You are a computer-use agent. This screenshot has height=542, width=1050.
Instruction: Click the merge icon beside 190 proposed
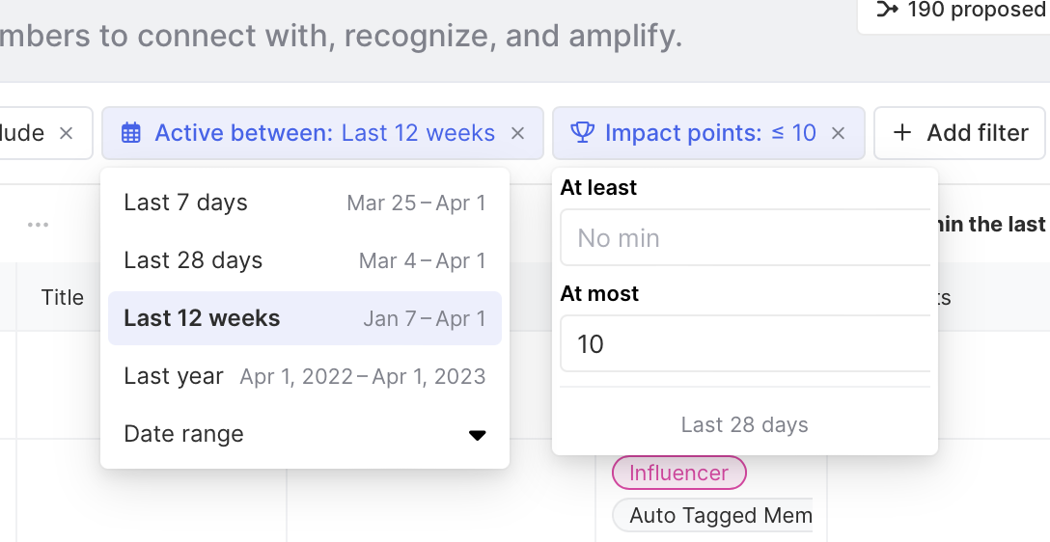(x=886, y=10)
